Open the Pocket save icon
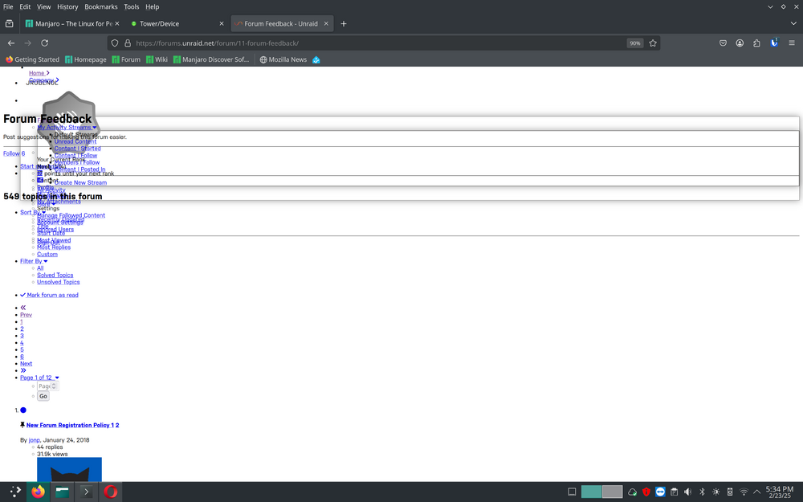803x502 pixels. tap(723, 43)
